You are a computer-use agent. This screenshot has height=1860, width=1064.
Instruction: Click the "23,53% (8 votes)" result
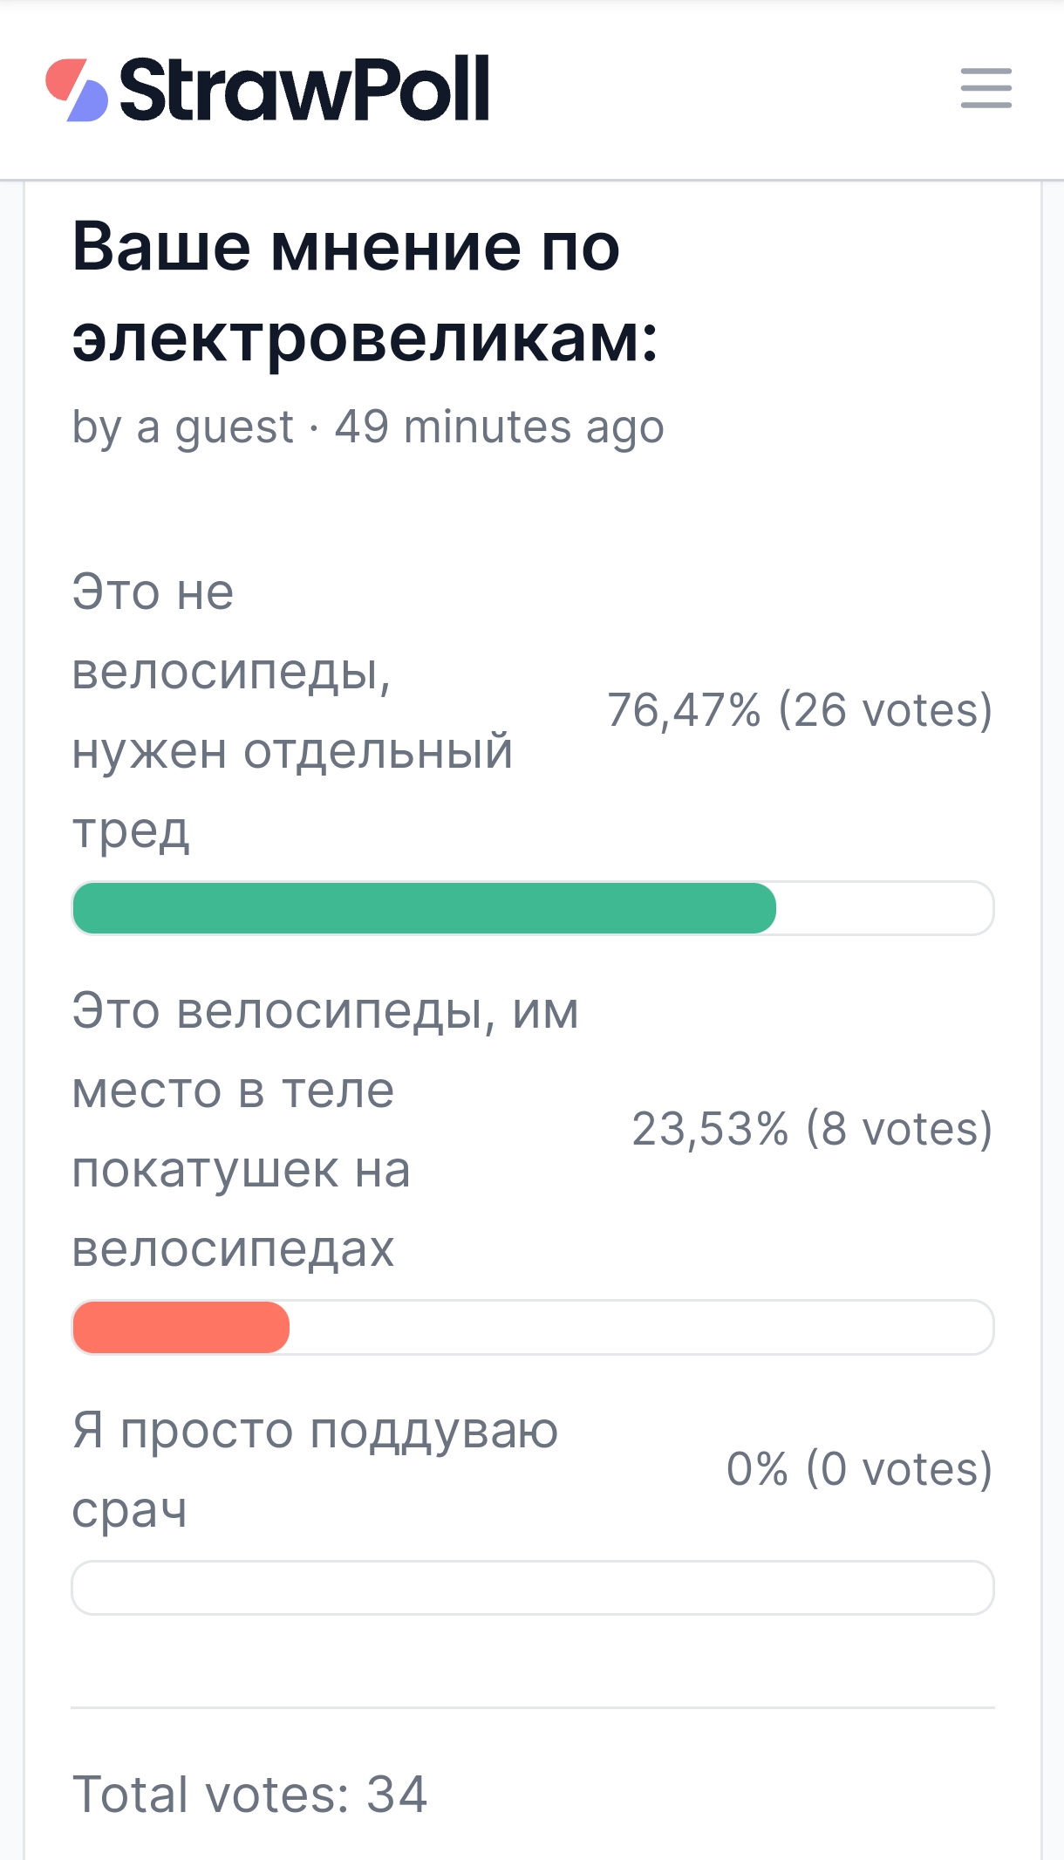(x=811, y=1129)
